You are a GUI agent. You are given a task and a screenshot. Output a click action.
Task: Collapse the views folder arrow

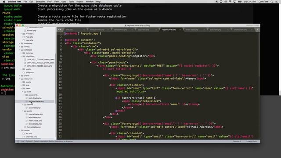point(21,89)
